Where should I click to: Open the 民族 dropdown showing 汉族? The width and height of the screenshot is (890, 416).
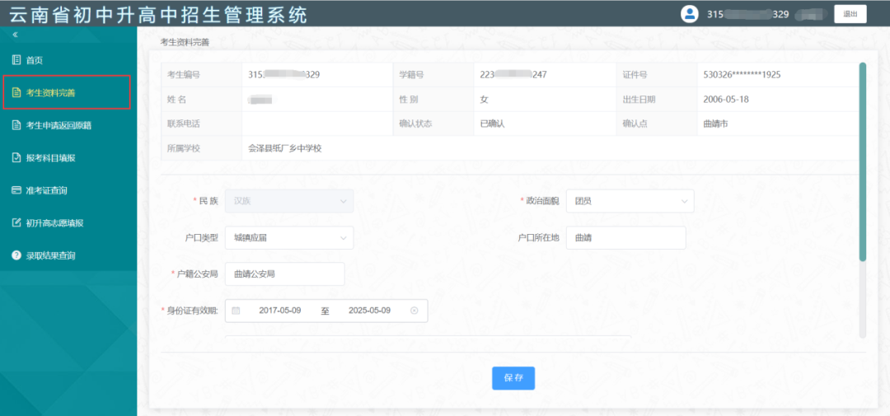tap(289, 201)
